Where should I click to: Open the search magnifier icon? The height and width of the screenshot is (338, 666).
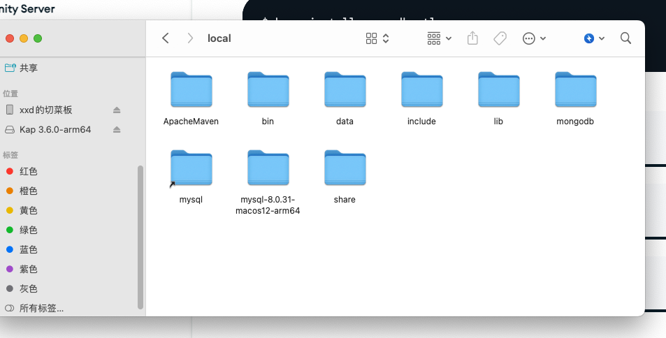[625, 38]
